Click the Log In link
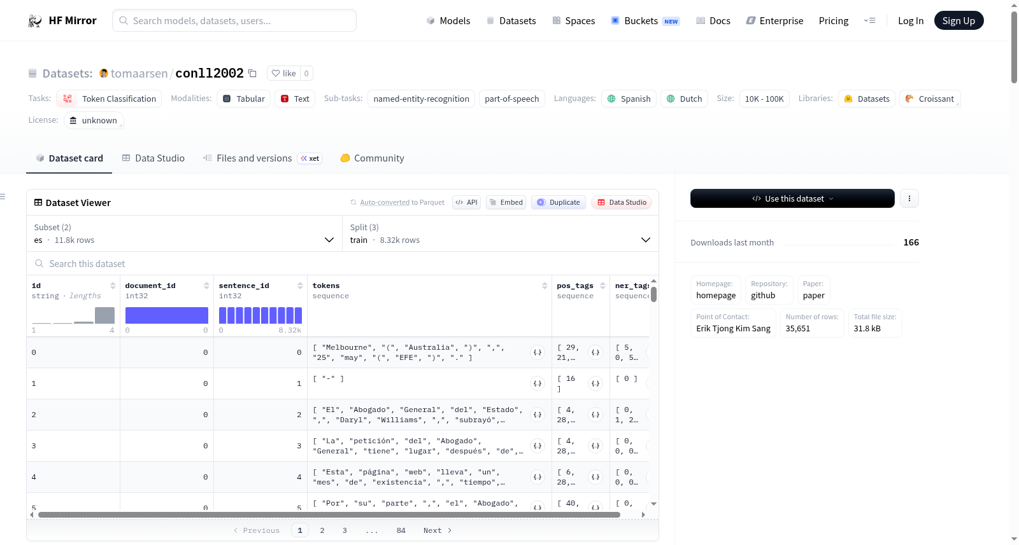Viewport: 1019px width, 545px height. [x=911, y=21]
